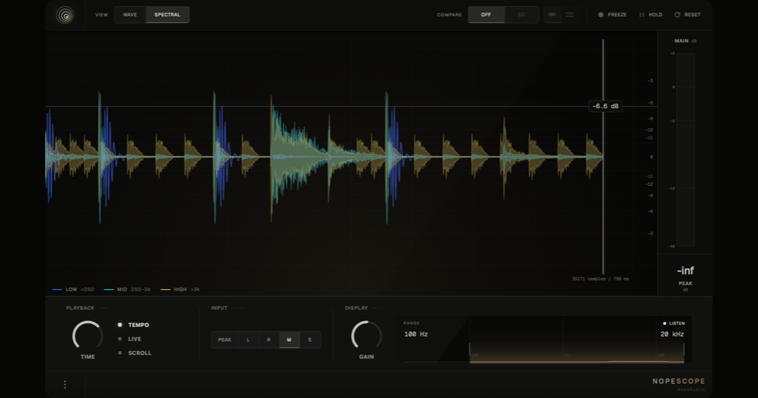
Task: Choose L input channel
Action: pos(248,340)
